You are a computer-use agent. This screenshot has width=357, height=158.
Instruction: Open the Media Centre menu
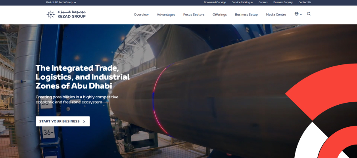(276, 15)
